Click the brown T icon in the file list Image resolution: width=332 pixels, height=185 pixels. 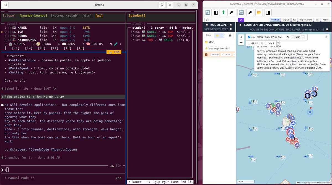tap(206, 55)
